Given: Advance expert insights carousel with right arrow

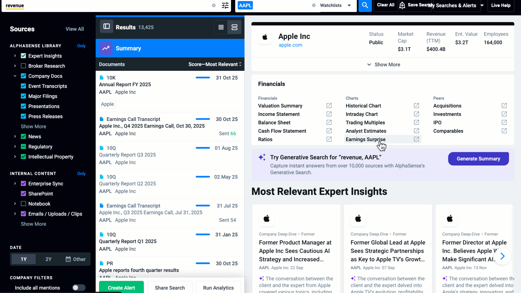Looking at the screenshot, I should pyautogui.click(x=502, y=256).
